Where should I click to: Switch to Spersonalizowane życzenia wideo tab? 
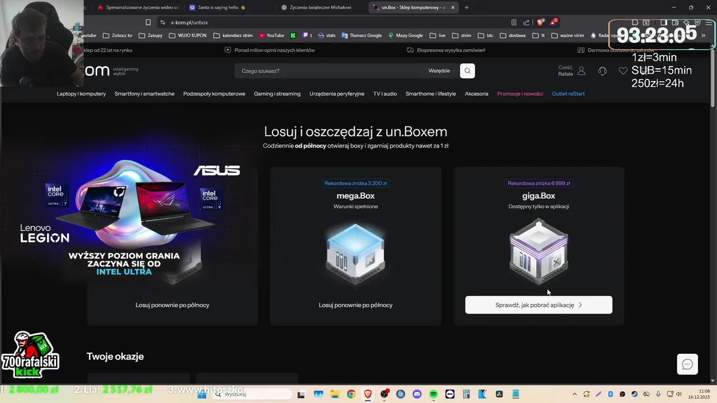138,7
